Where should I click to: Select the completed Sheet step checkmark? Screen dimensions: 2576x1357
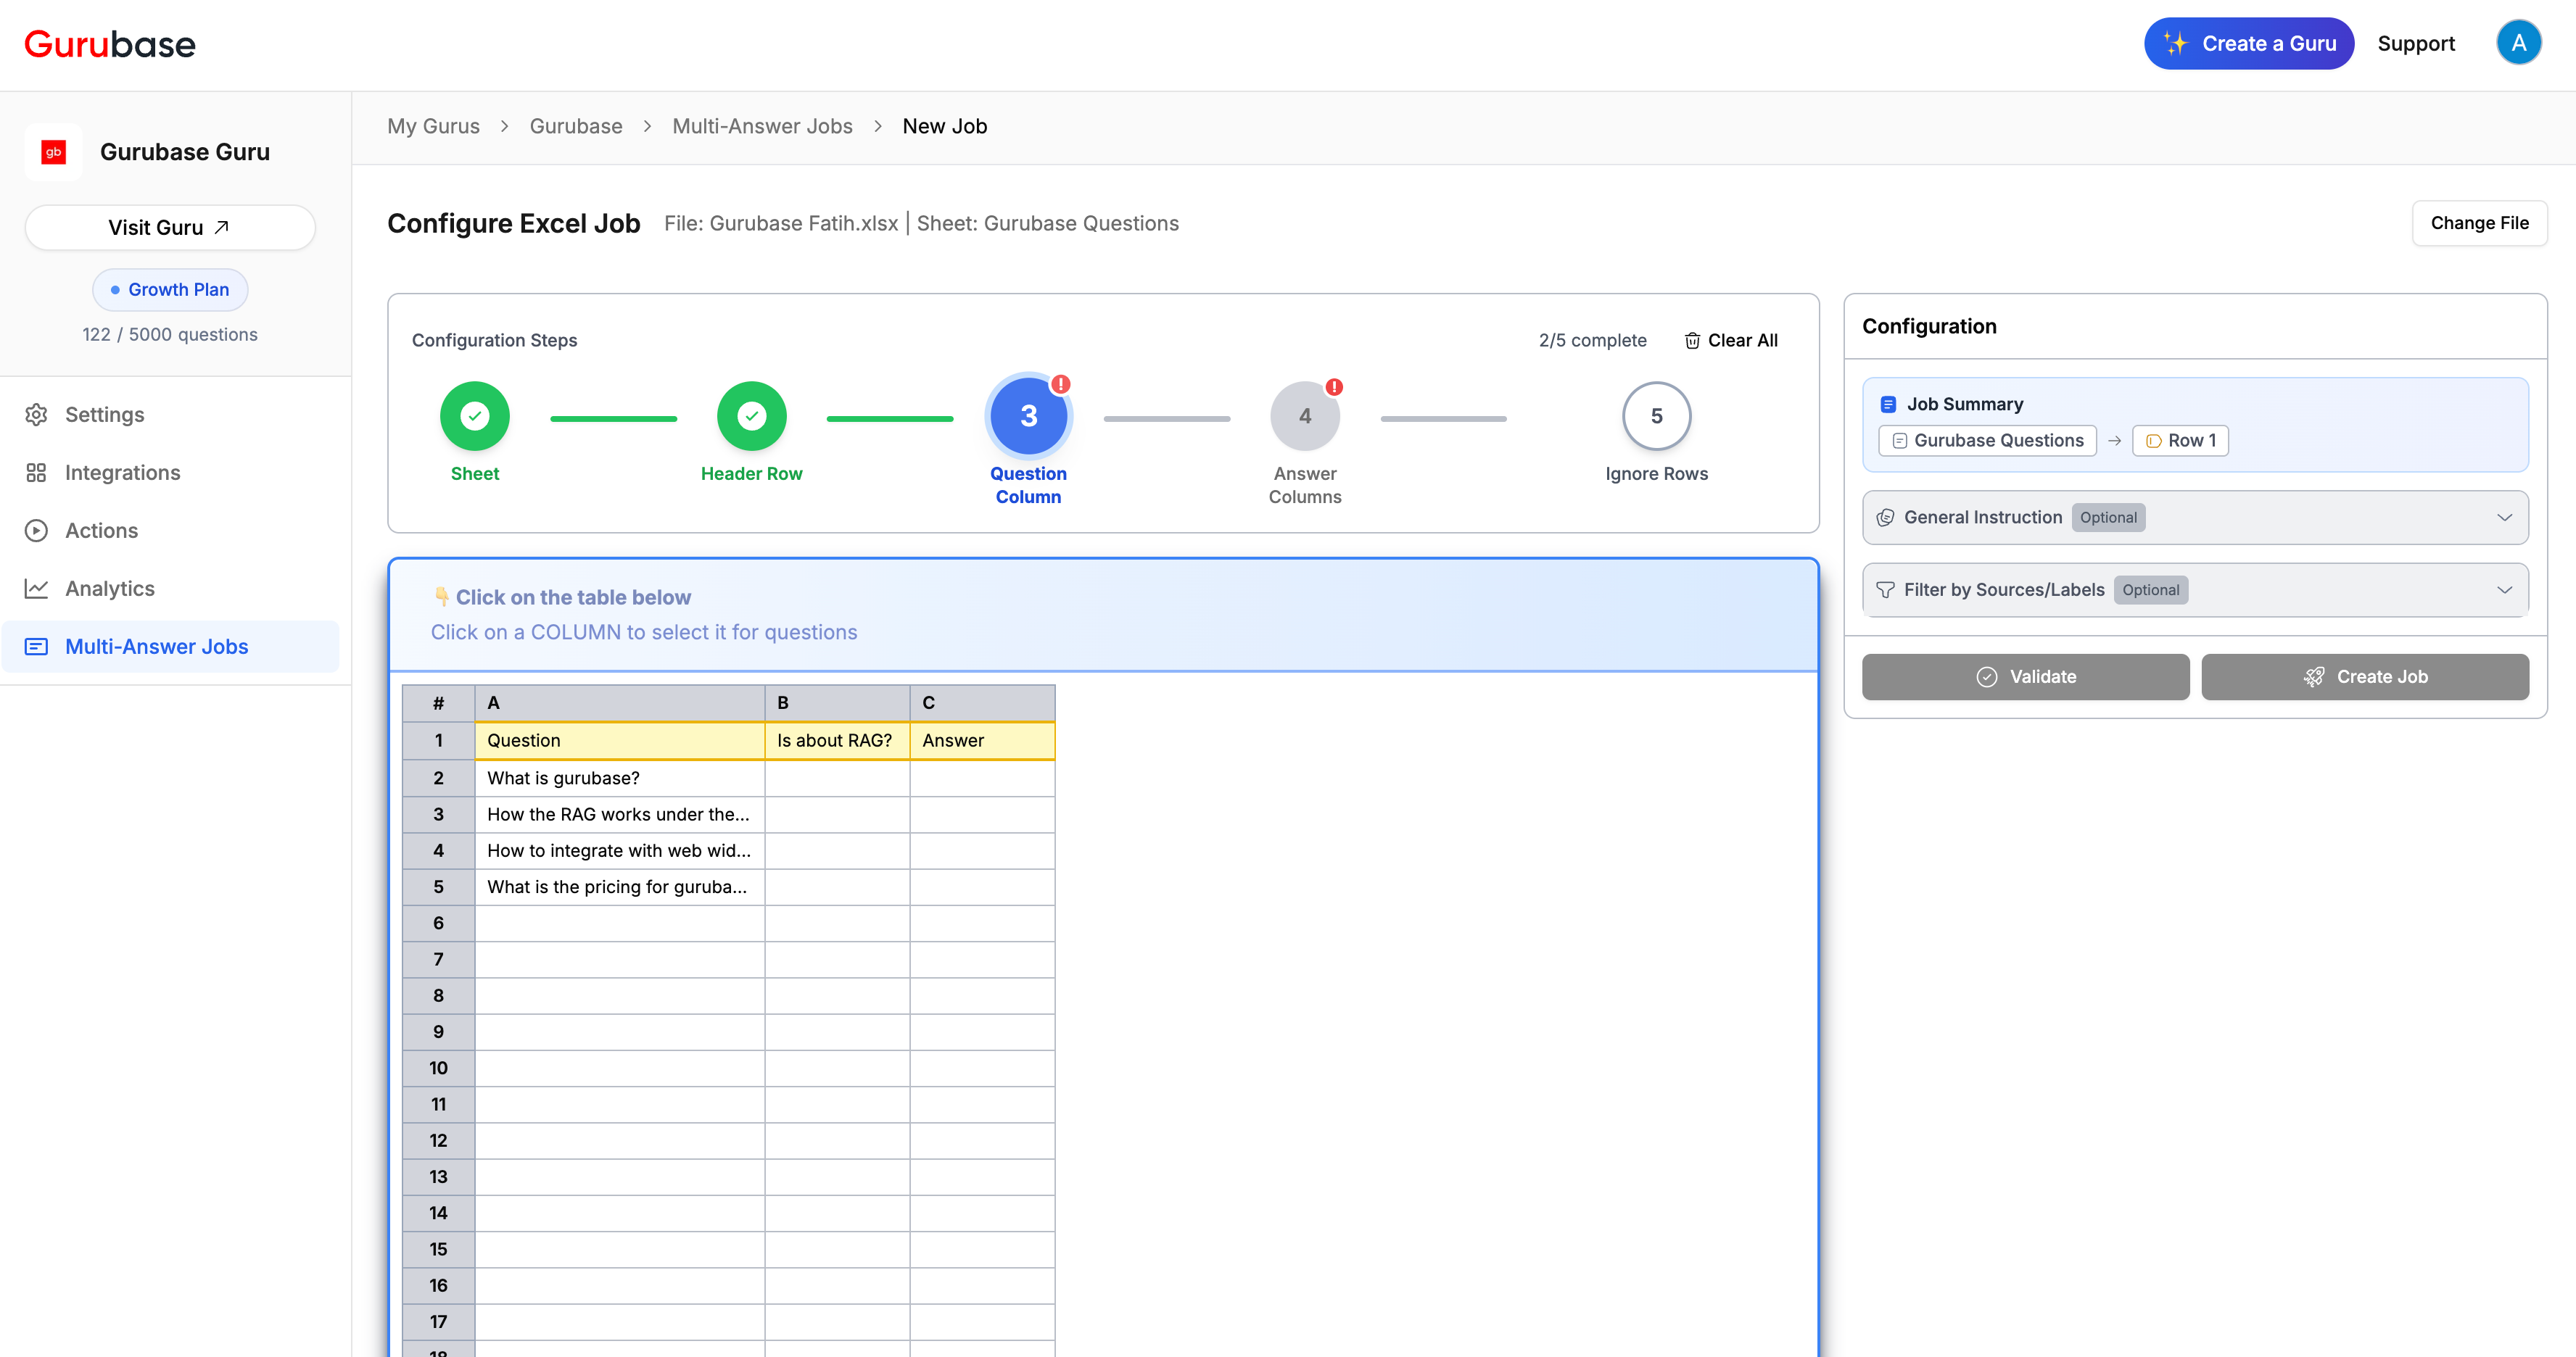click(x=474, y=415)
